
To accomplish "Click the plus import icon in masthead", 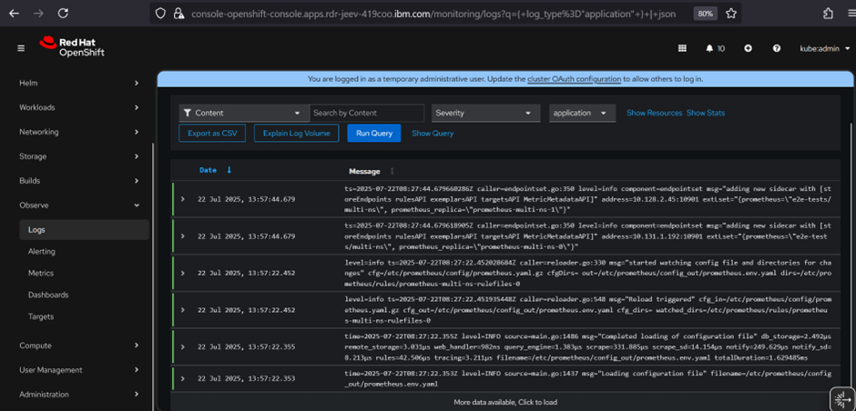I will (748, 48).
